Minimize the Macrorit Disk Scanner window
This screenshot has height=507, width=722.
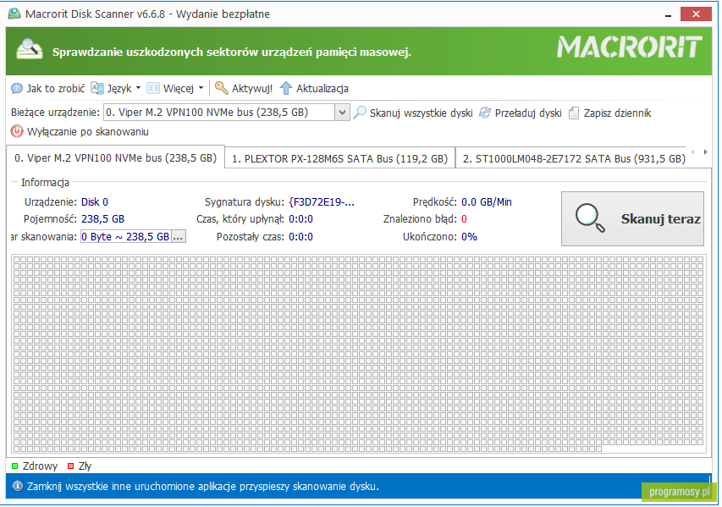pyautogui.click(x=668, y=14)
